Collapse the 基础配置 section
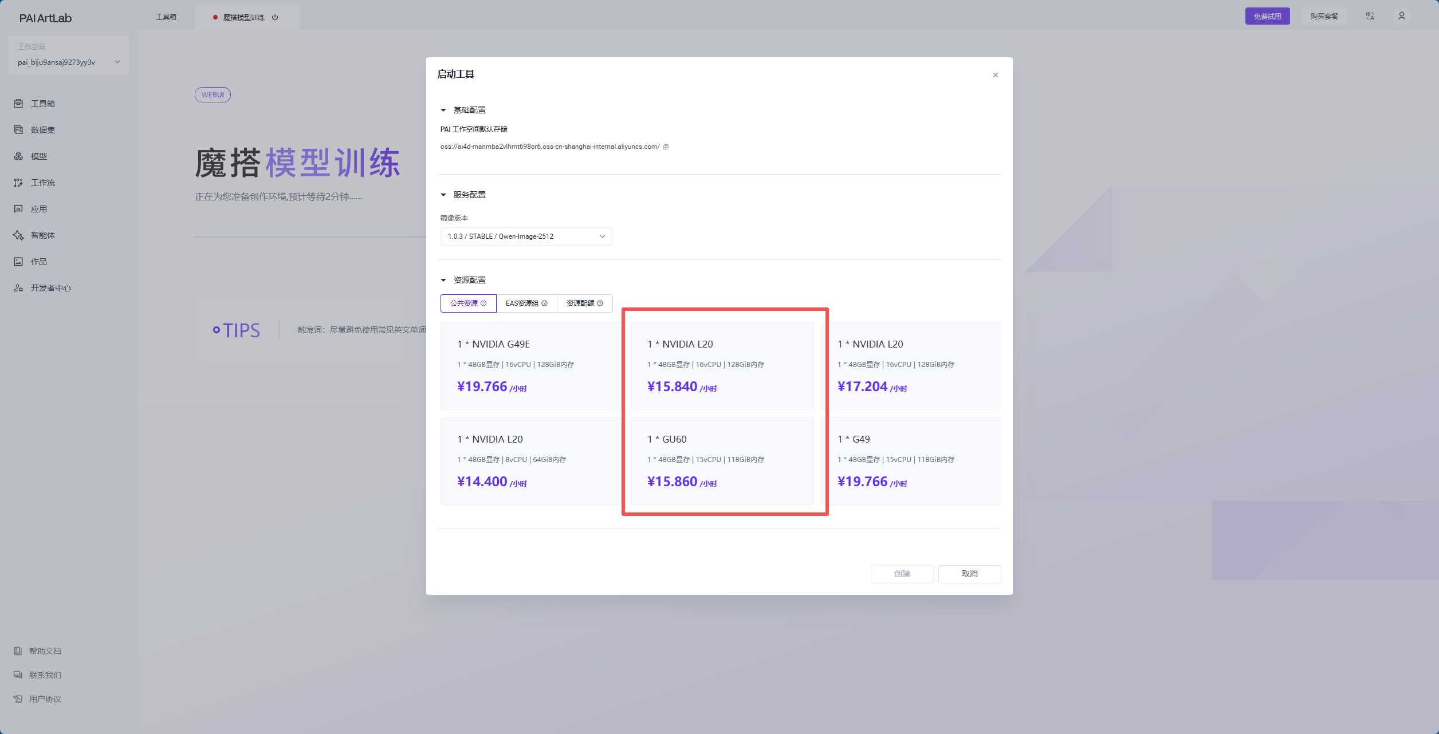Image resolution: width=1439 pixels, height=734 pixels. [443, 110]
